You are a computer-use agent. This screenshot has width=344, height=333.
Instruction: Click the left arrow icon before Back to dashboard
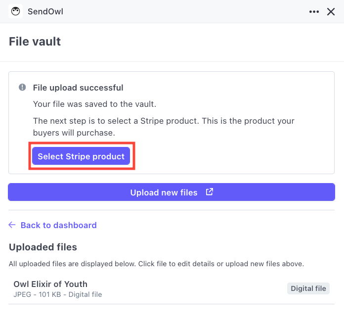click(x=12, y=225)
